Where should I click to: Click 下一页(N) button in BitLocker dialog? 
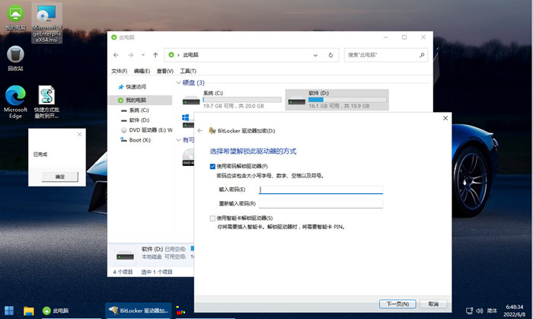pos(397,304)
